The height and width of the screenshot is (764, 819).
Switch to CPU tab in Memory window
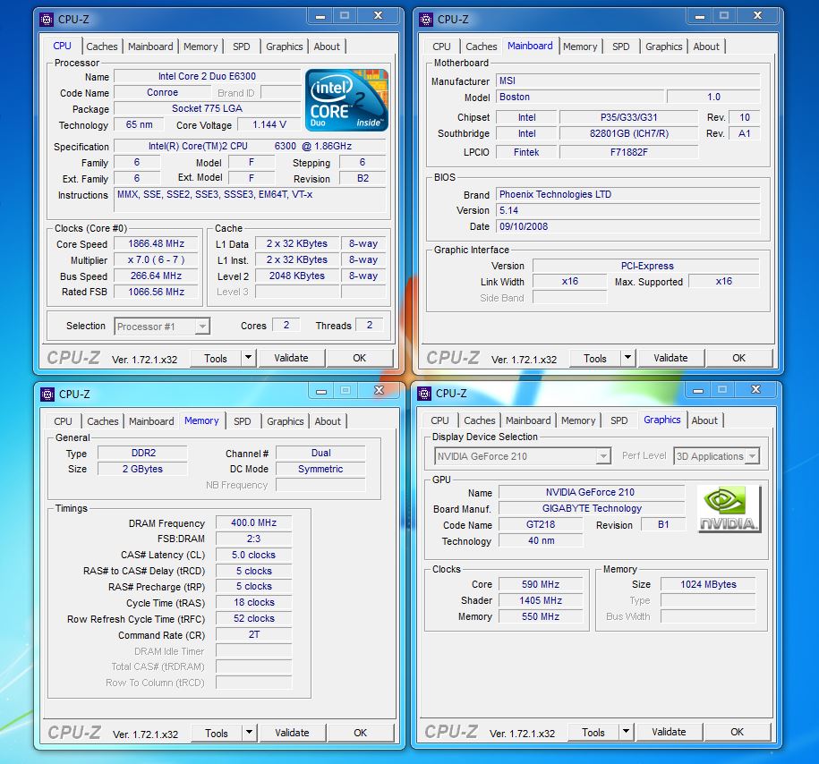point(63,421)
